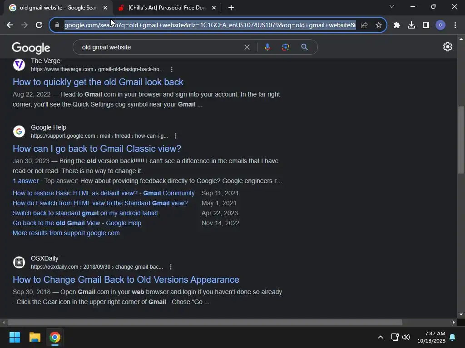The image size is (465, 348).
Task: Toggle the Chrome side panel
Action: tap(426, 25)
